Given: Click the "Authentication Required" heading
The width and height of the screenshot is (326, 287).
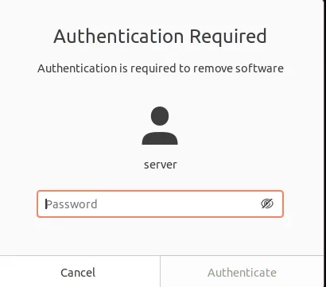Looking at the screenshot, I should tap(160, 37).
